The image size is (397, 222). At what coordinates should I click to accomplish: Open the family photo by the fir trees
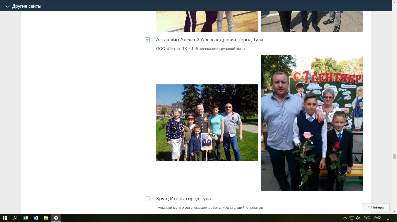(x=207, y=122)
